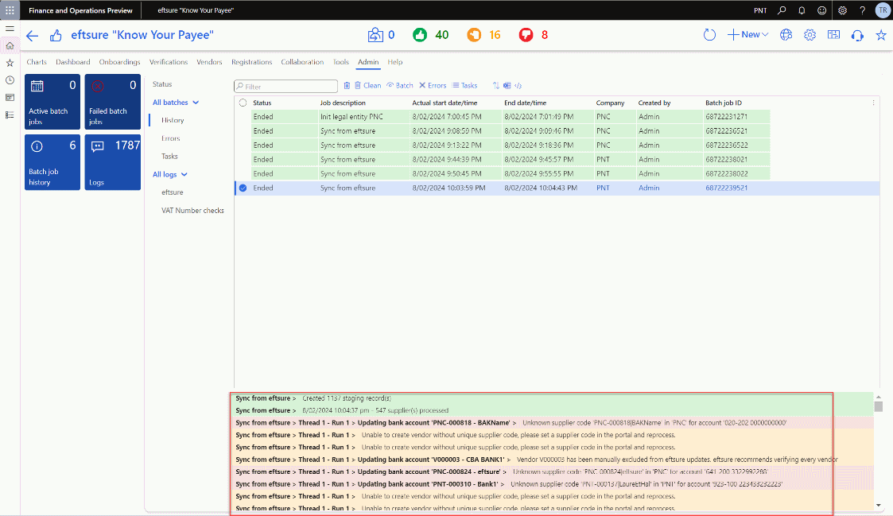
Task: Switch to the Tools tab
Action: [x=340, y=62]
